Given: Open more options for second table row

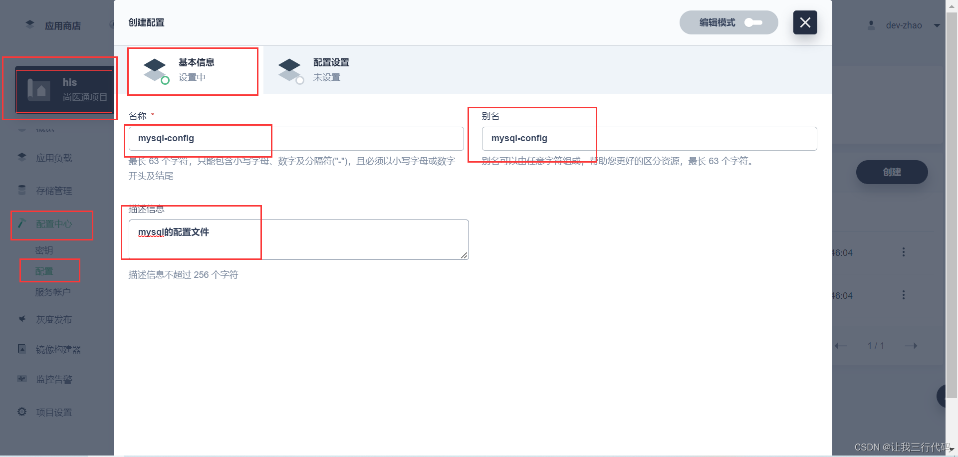Looking at the screenshot, I should [903, 295].
